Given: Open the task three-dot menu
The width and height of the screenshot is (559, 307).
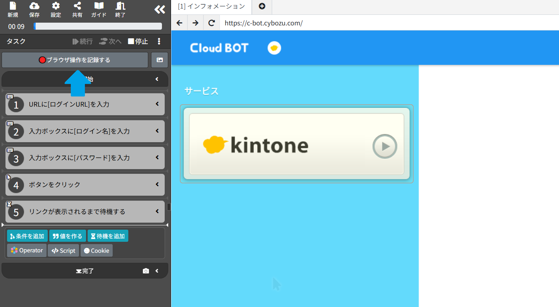Looking at the screenshot, I should 159,41.
